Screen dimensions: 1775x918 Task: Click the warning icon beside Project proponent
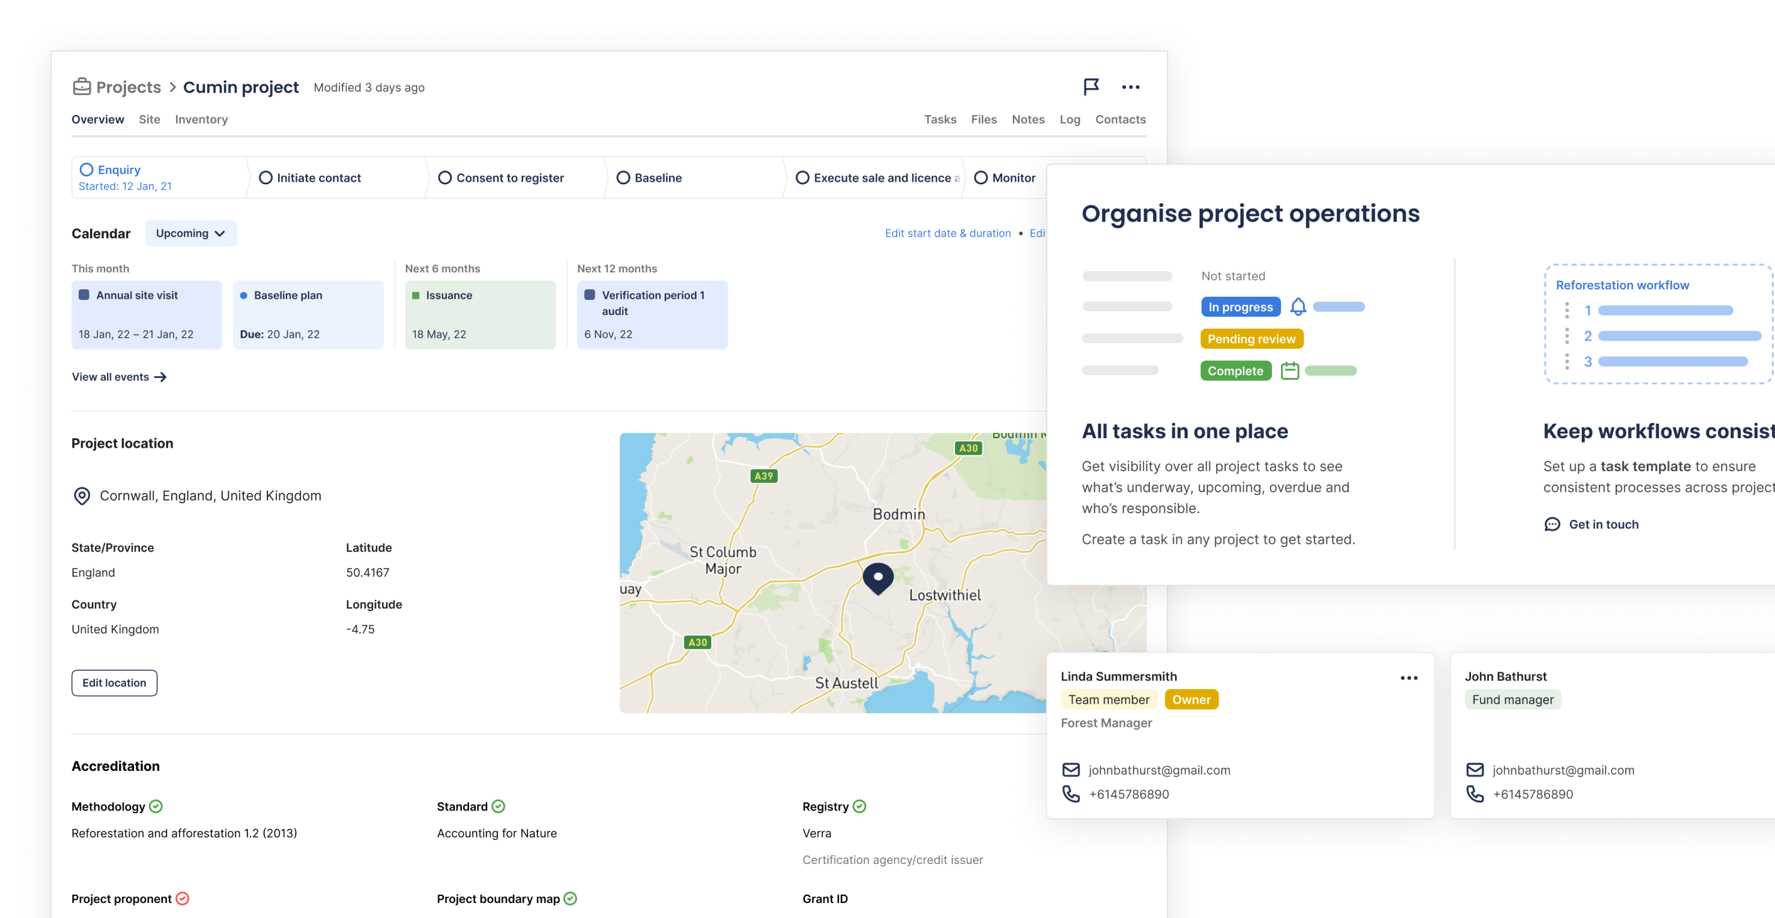point(183,898)
